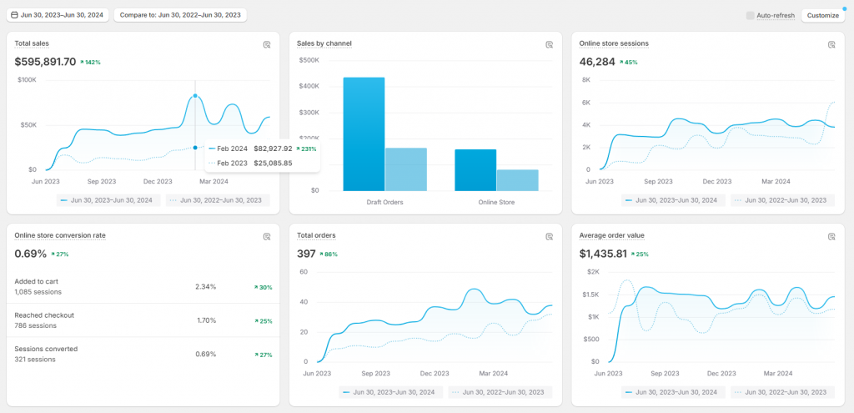
Task: Open the report icon on Total sales card
Action: point(267,45)
